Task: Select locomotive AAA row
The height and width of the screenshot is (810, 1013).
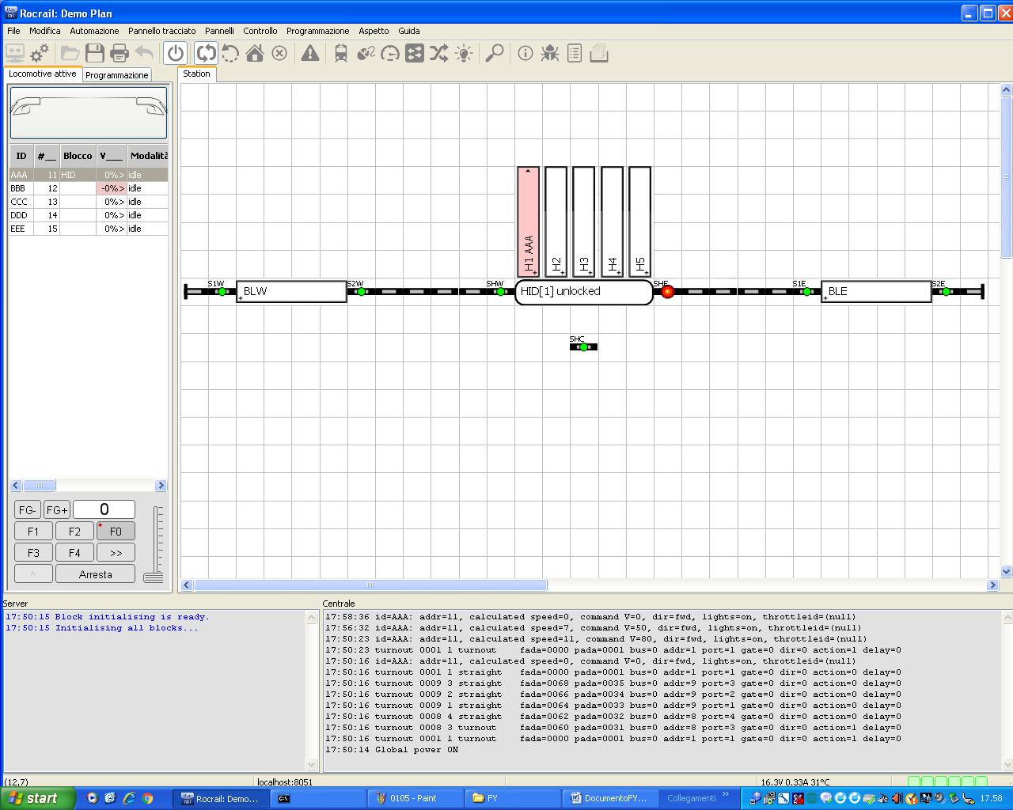Action: pyautogui.click(x=89, y=175)
